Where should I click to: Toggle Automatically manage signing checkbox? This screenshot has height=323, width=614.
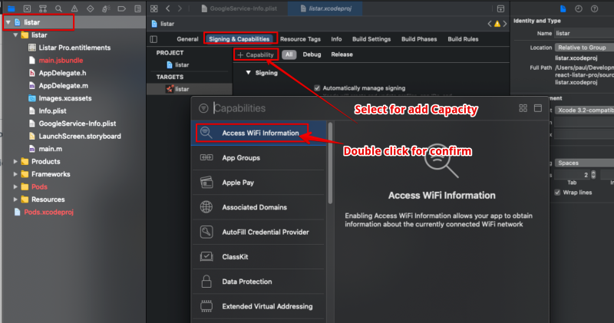coord(317,88)
